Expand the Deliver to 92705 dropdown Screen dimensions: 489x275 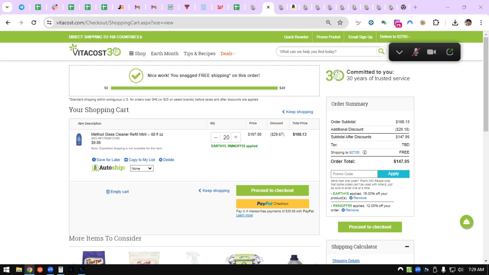395,37
